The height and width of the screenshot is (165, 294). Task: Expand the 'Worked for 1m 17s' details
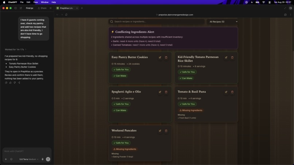tap(16, 50)
